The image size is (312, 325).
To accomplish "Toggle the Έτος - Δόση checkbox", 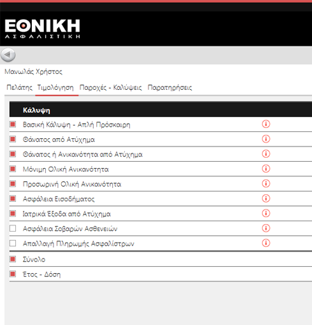I will click(12, 274).
